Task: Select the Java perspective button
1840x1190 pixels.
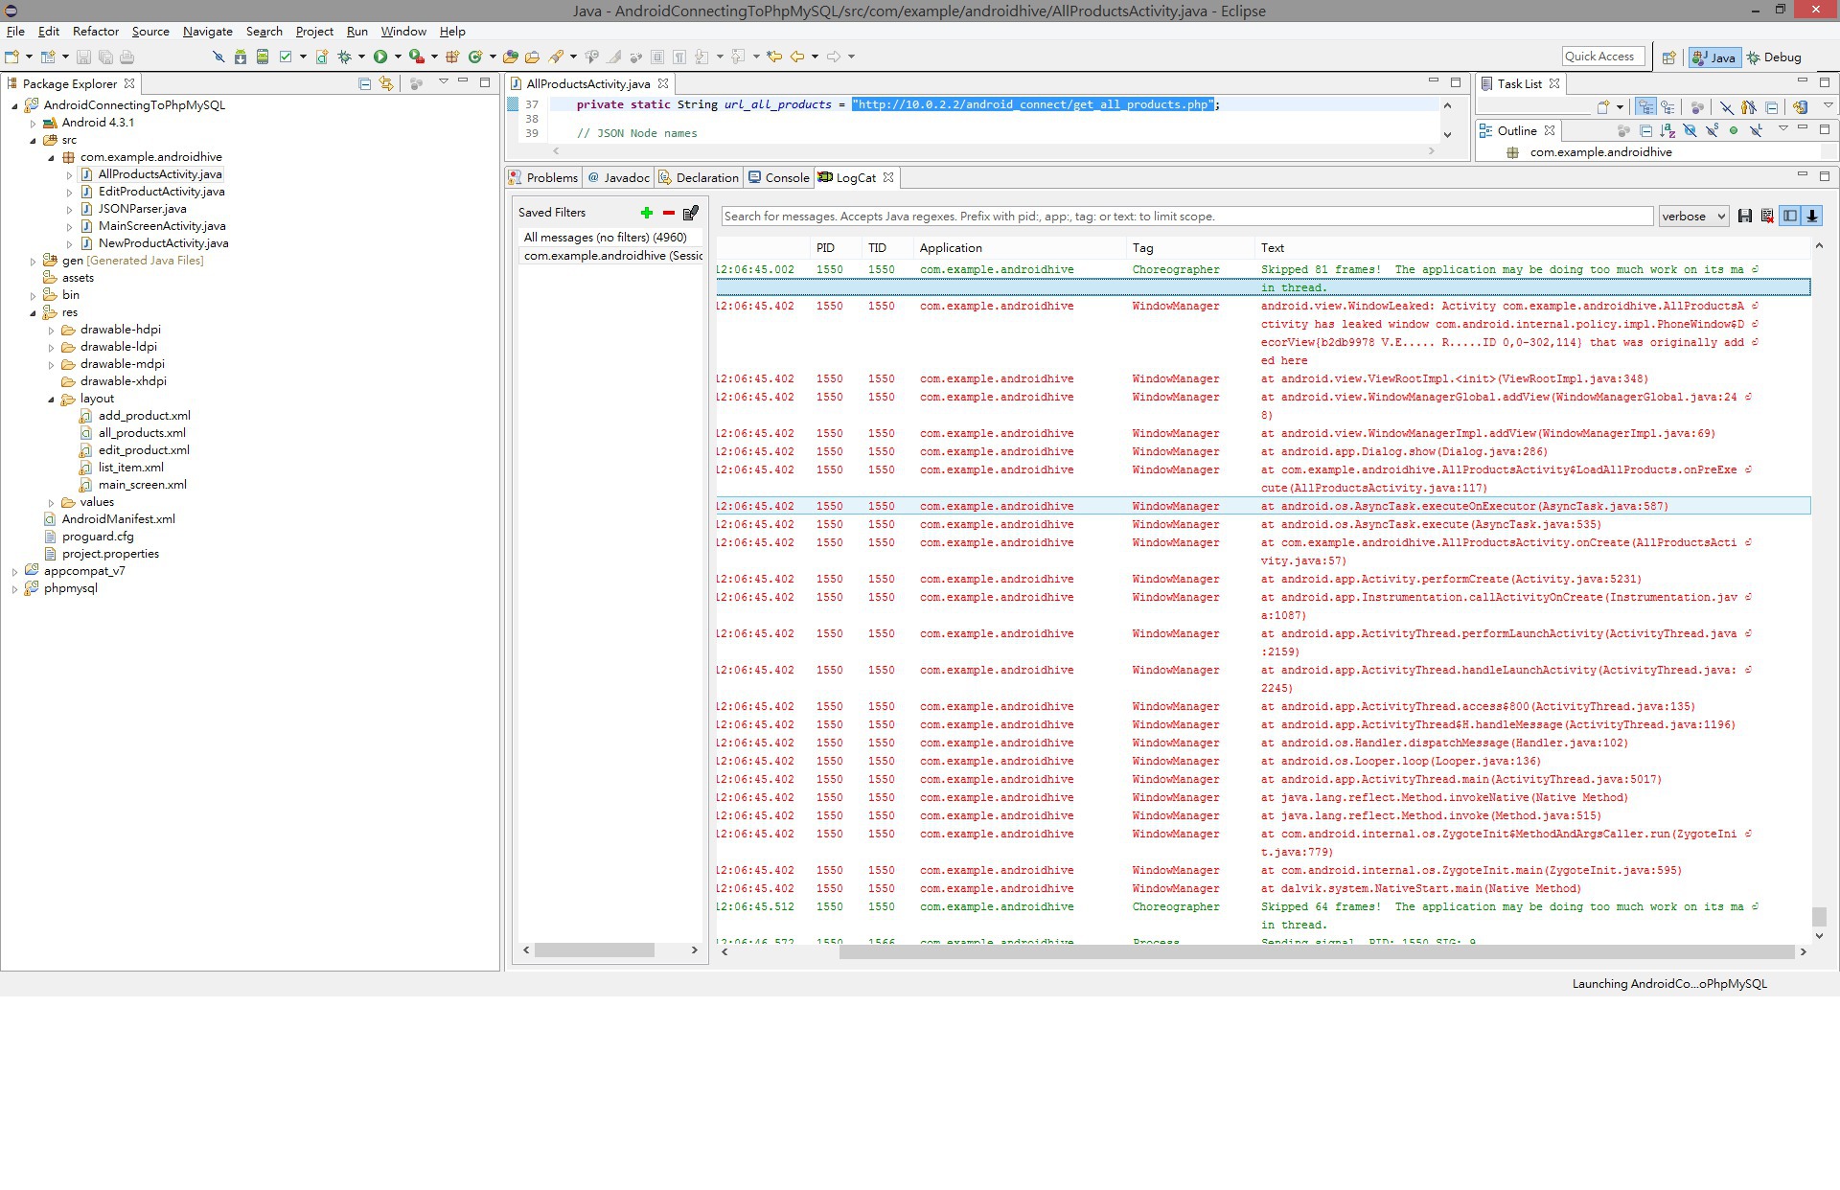Action: point(1714,57)
